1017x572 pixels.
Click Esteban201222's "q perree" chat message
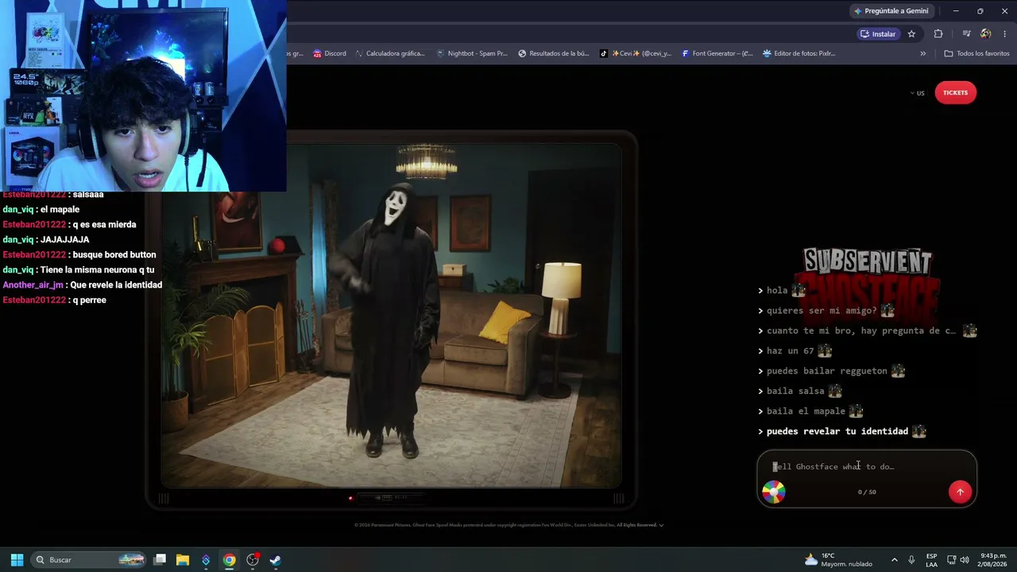(x=54, y=300)
